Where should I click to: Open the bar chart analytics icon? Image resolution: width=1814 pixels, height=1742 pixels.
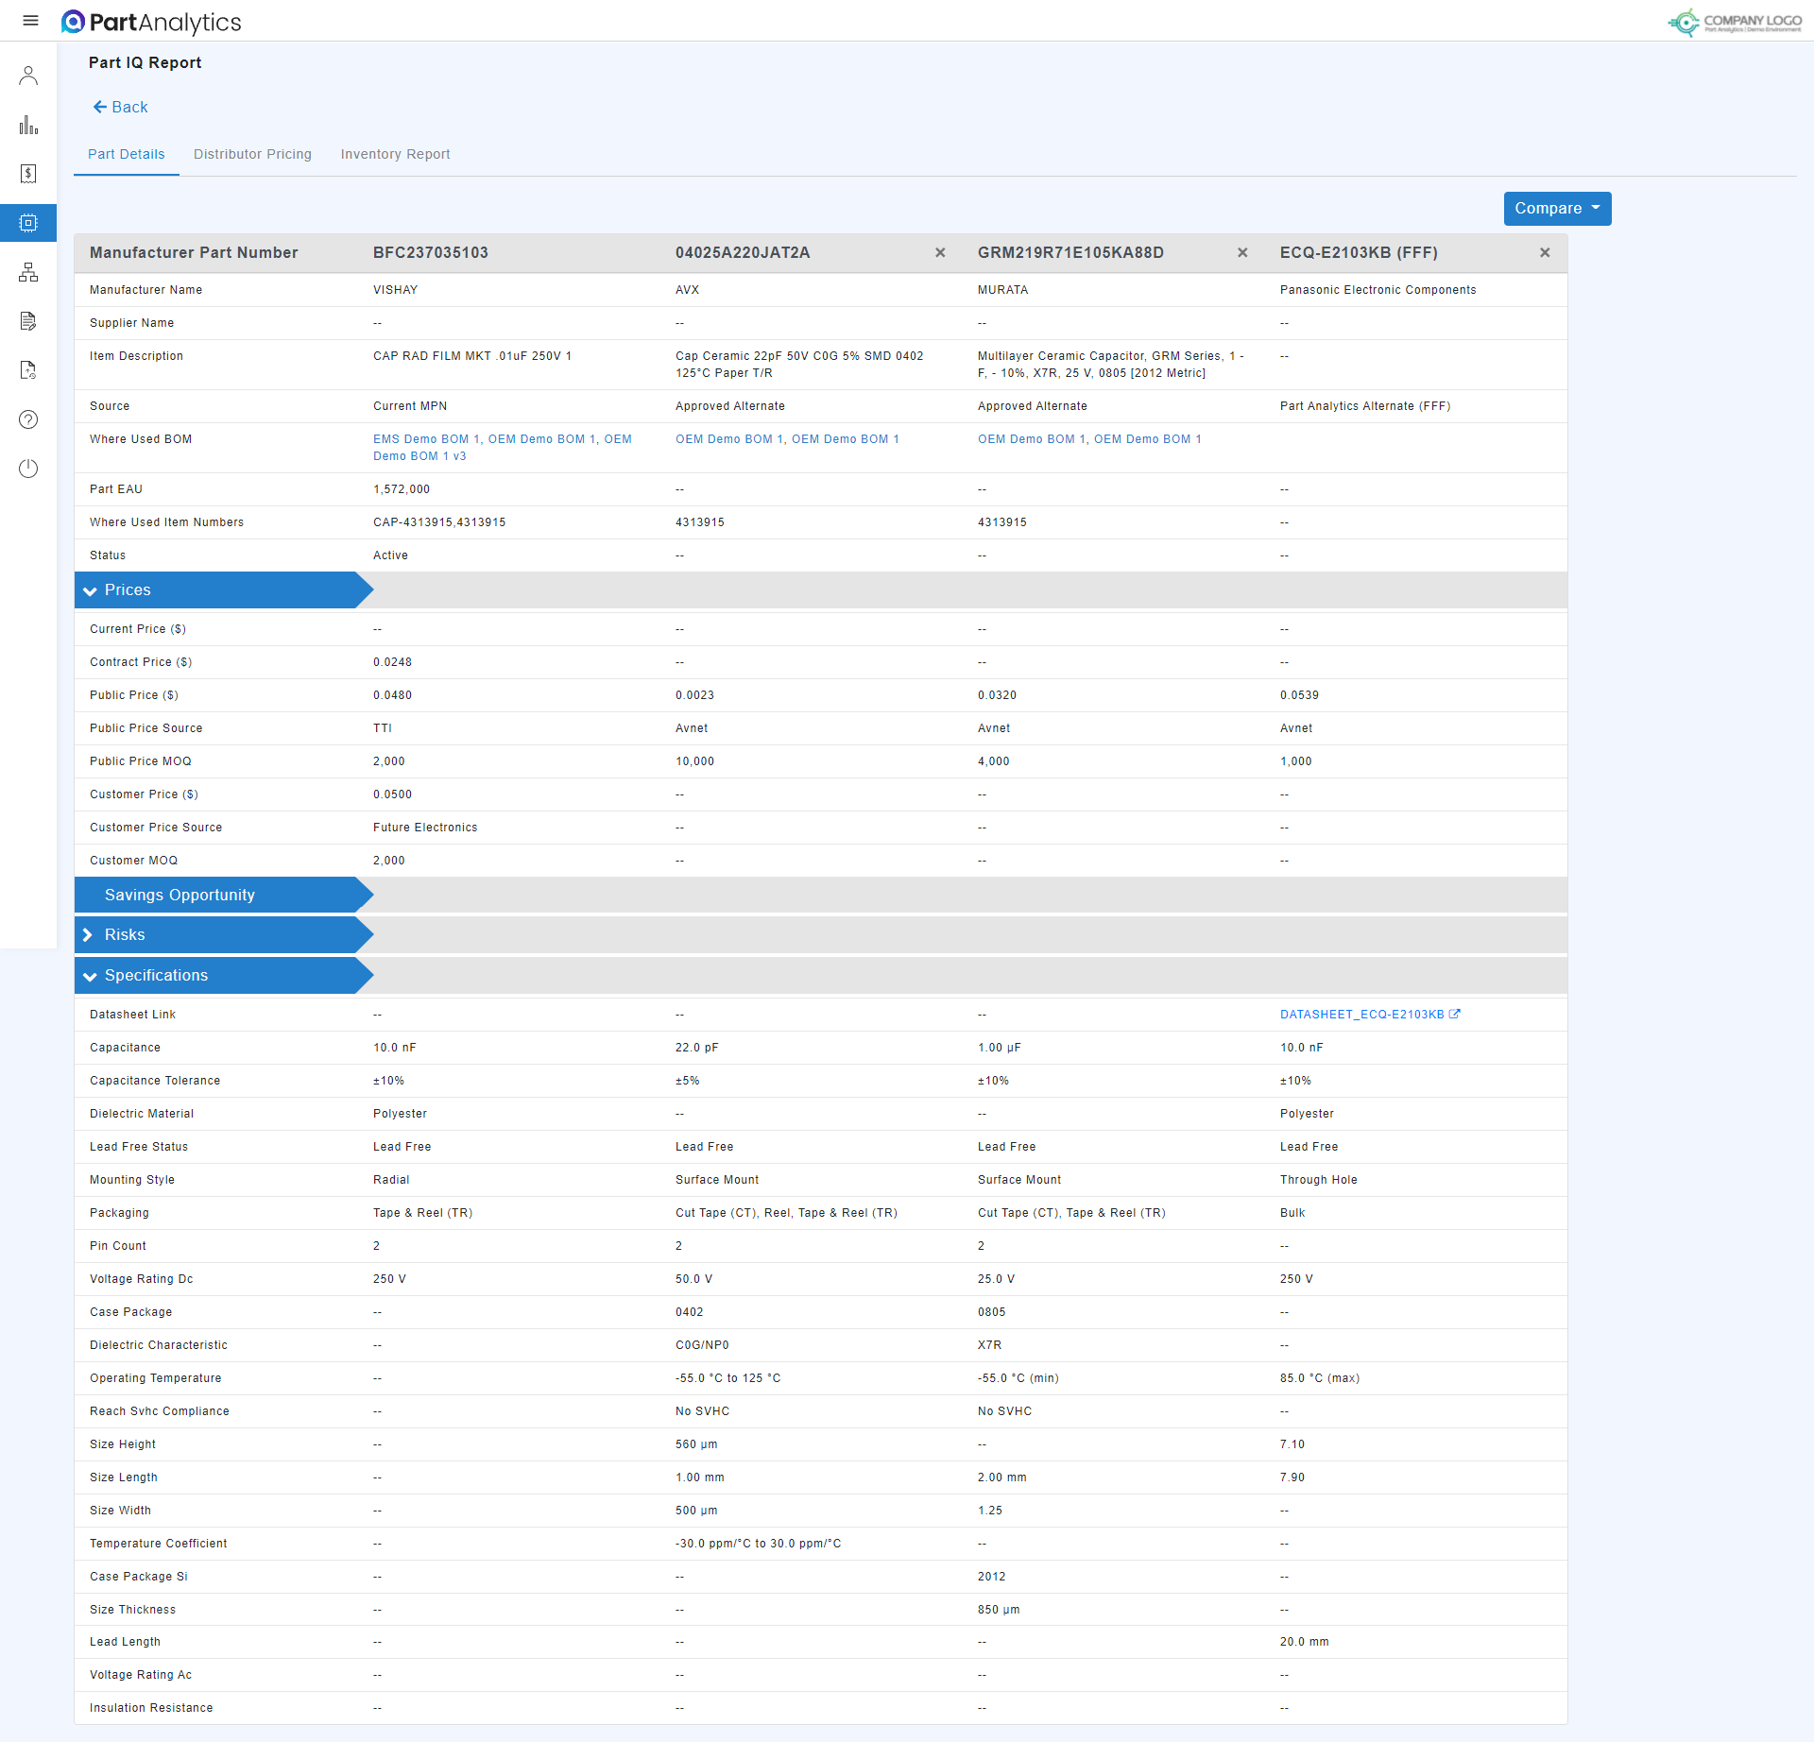coord(28,125)
